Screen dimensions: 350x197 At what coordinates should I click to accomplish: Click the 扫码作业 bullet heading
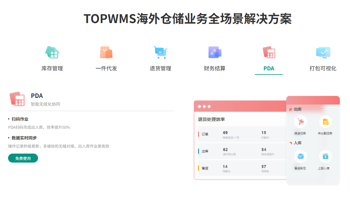(20, 119)
